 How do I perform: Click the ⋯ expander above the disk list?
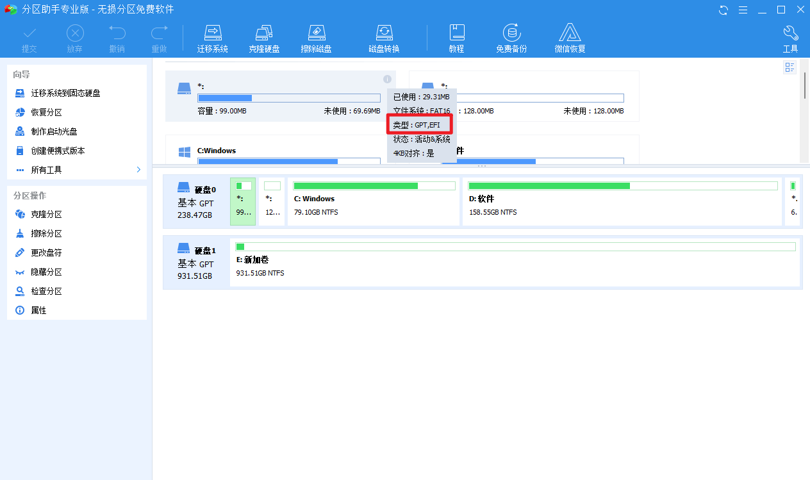pos(482,165)
